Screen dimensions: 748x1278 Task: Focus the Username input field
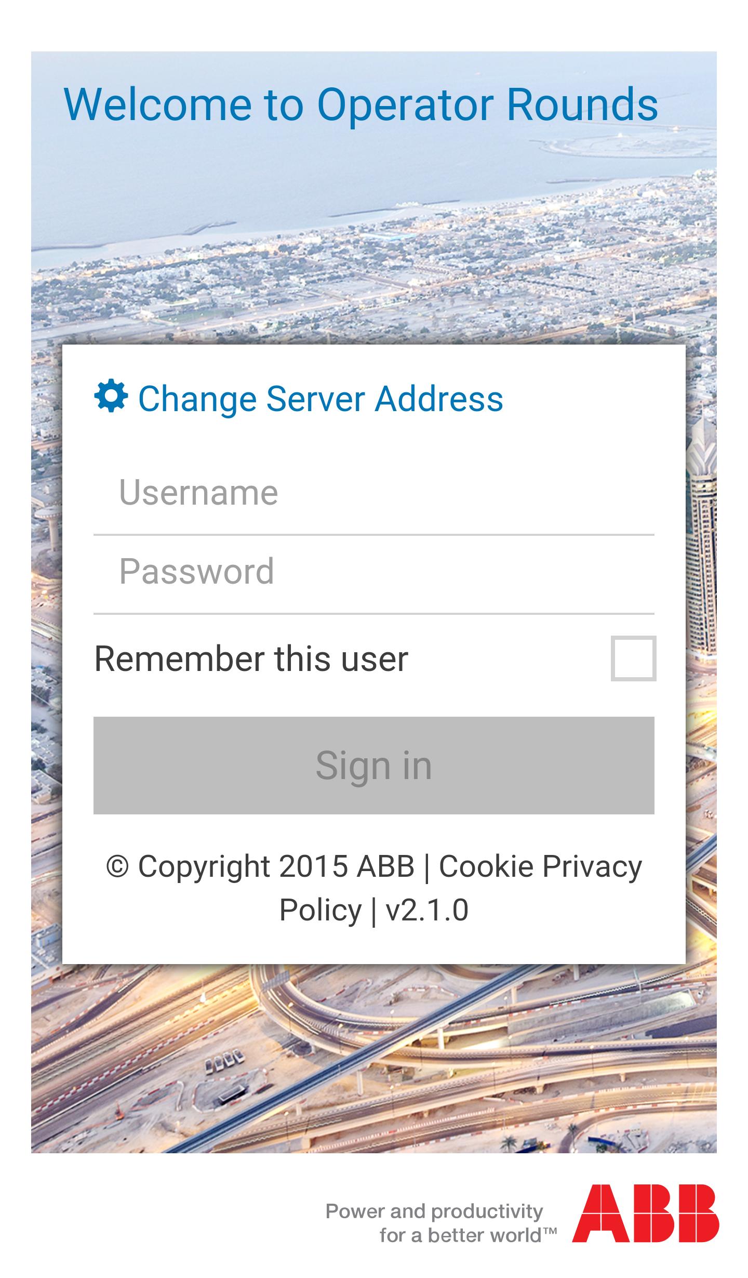coord(373,493)
